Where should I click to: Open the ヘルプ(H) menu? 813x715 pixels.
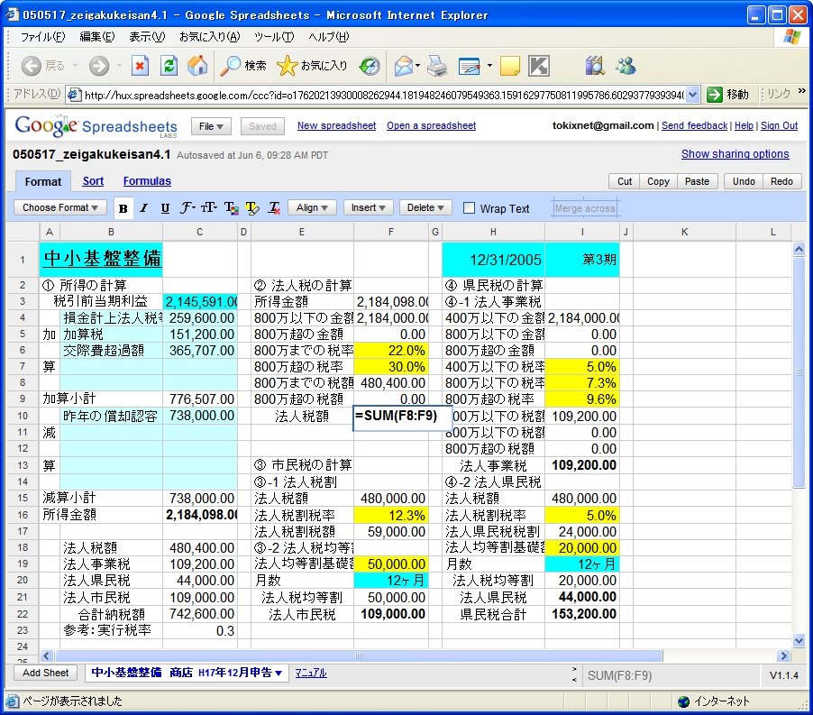click(x=329, y=37)
